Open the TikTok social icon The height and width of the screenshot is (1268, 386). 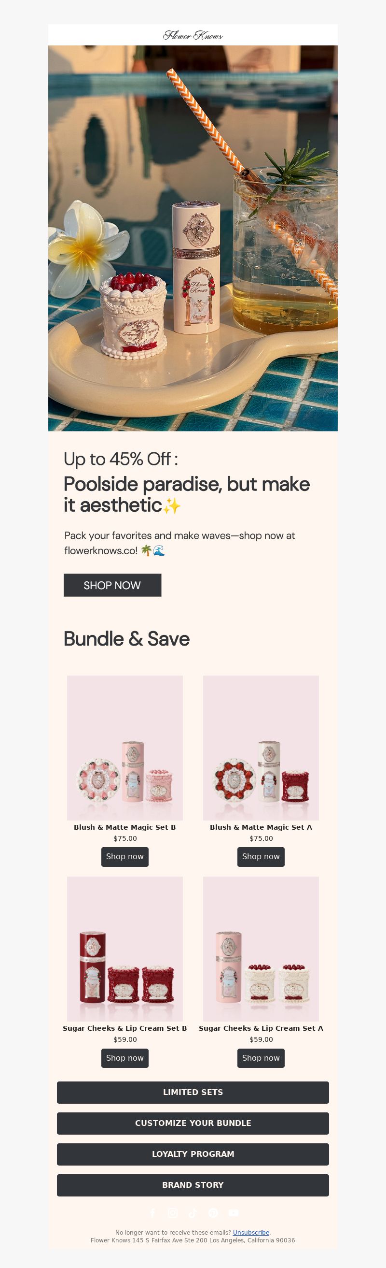[x=193, y=1213]
